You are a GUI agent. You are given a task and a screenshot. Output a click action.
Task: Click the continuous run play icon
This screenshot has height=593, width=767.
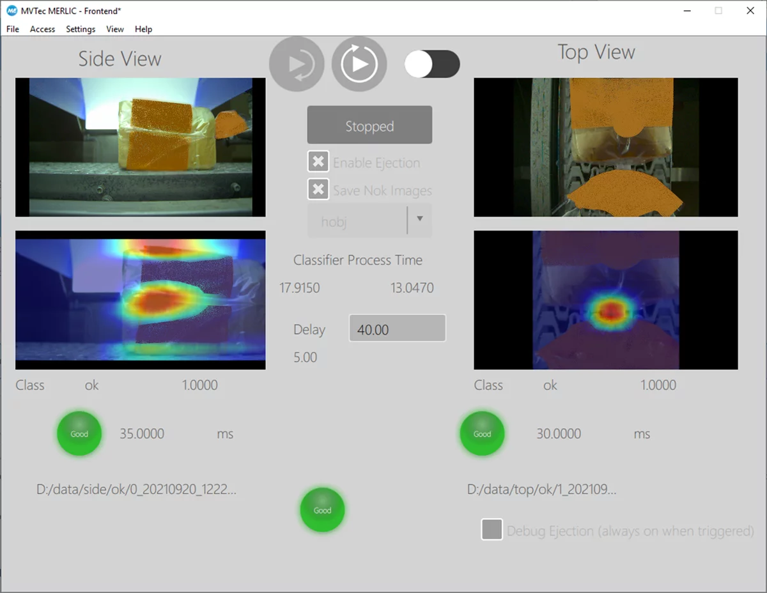pyautogui.click(x=359, y=64)
